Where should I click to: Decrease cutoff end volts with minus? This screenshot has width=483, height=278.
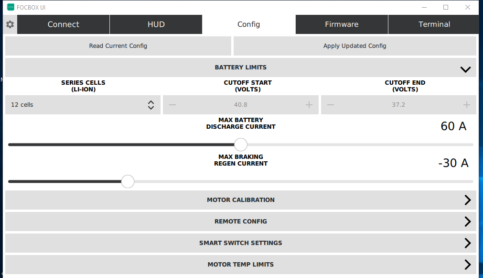click(x=331, y=105)
